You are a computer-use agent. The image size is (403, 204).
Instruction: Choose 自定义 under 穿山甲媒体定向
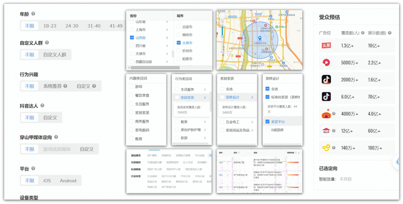pos(87,149)
